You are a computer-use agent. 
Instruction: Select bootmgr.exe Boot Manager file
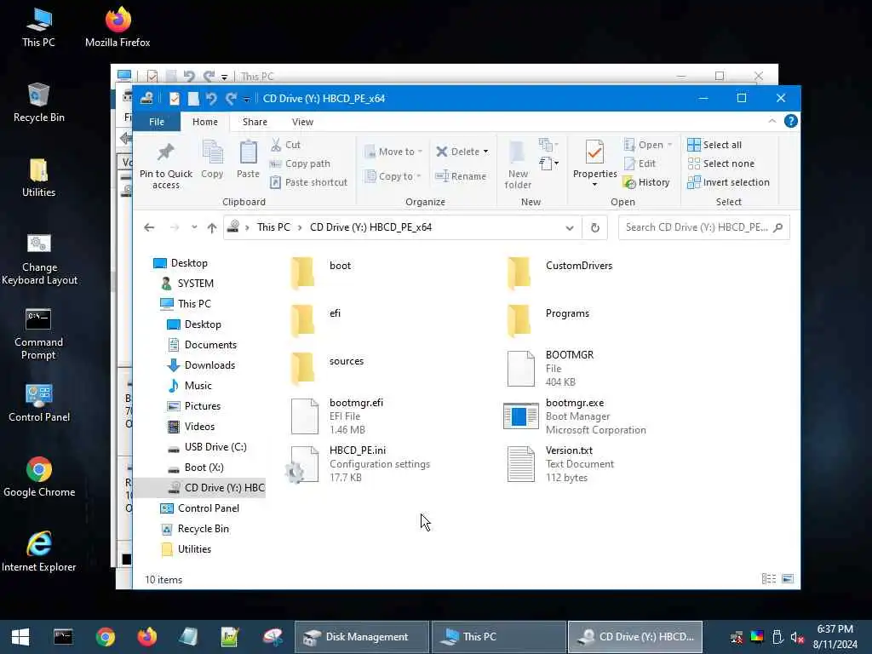tap(575, 416)
